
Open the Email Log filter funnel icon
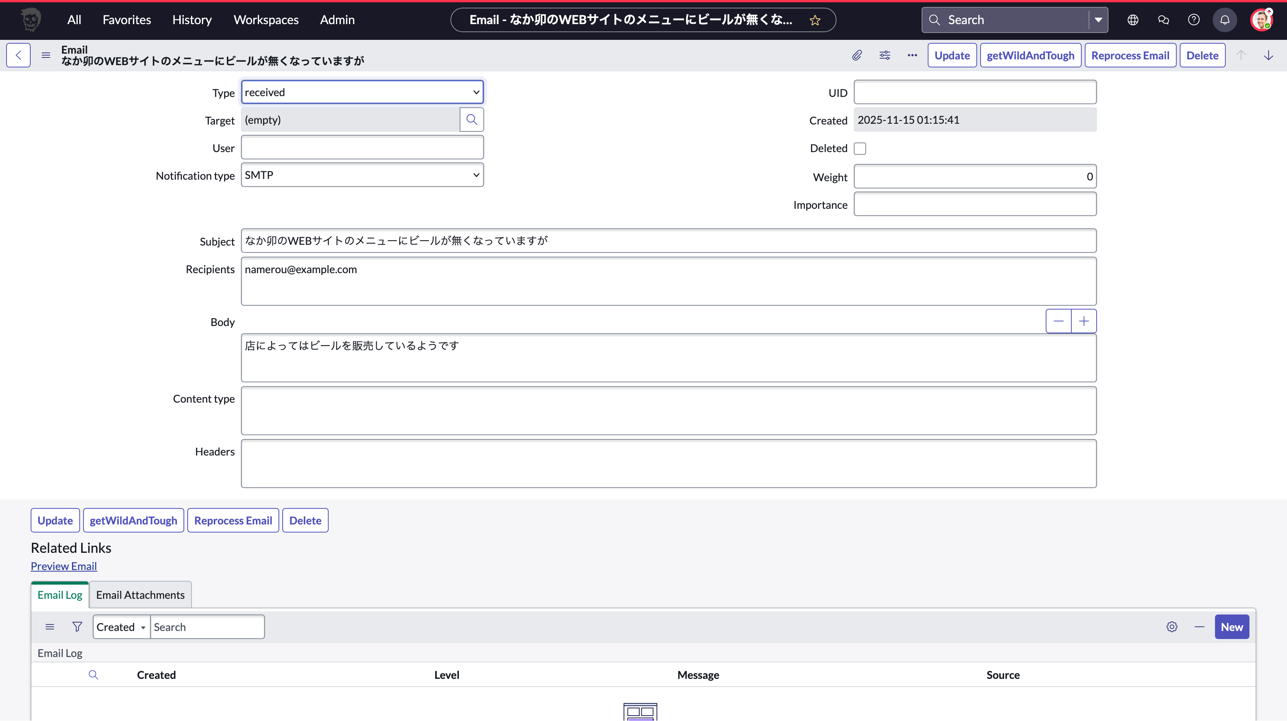click(77, 627)
